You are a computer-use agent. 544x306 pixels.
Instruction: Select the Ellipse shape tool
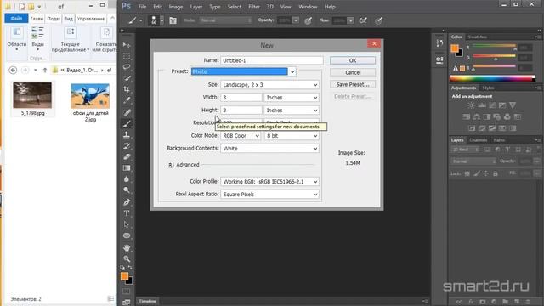(x=127, y=235)
